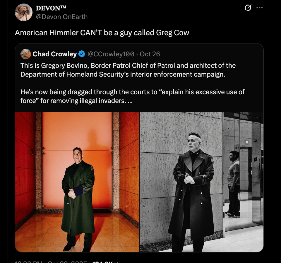
Task: Open the @CCrowley100 handle link
Action: coord(111,54)
